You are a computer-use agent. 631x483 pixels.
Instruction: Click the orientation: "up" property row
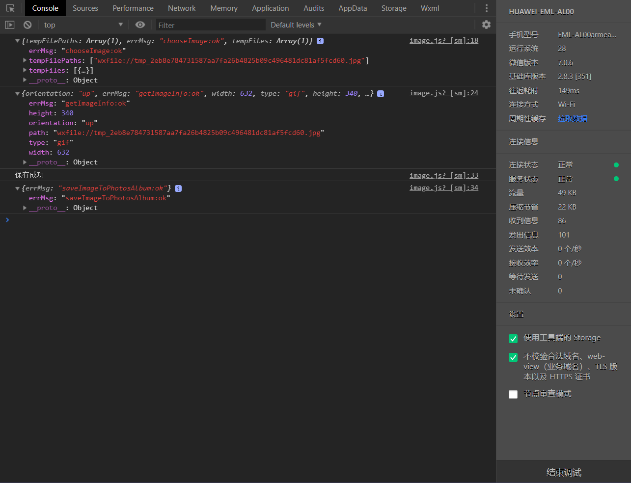pos(63,123)
